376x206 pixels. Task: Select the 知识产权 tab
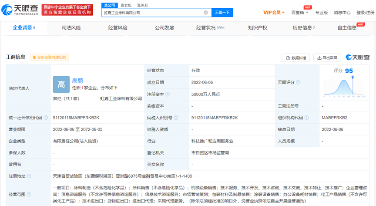coord(258,28)
